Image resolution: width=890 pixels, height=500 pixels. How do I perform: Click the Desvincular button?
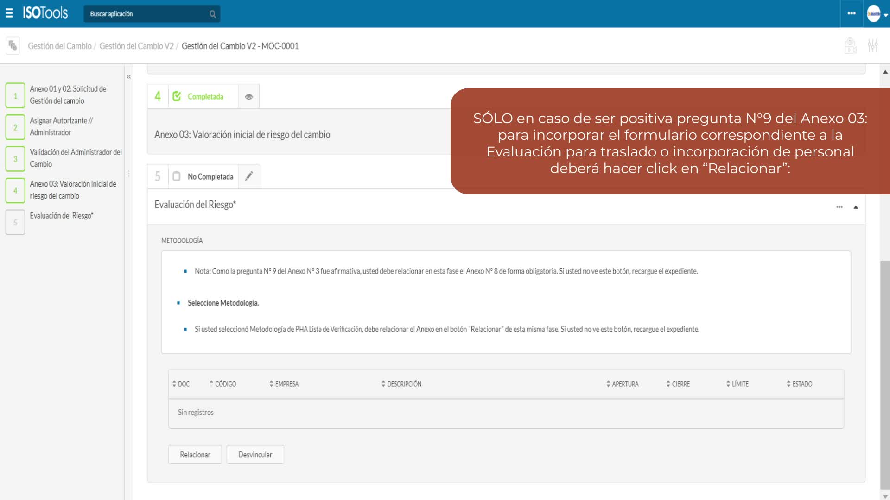[255, 455]
